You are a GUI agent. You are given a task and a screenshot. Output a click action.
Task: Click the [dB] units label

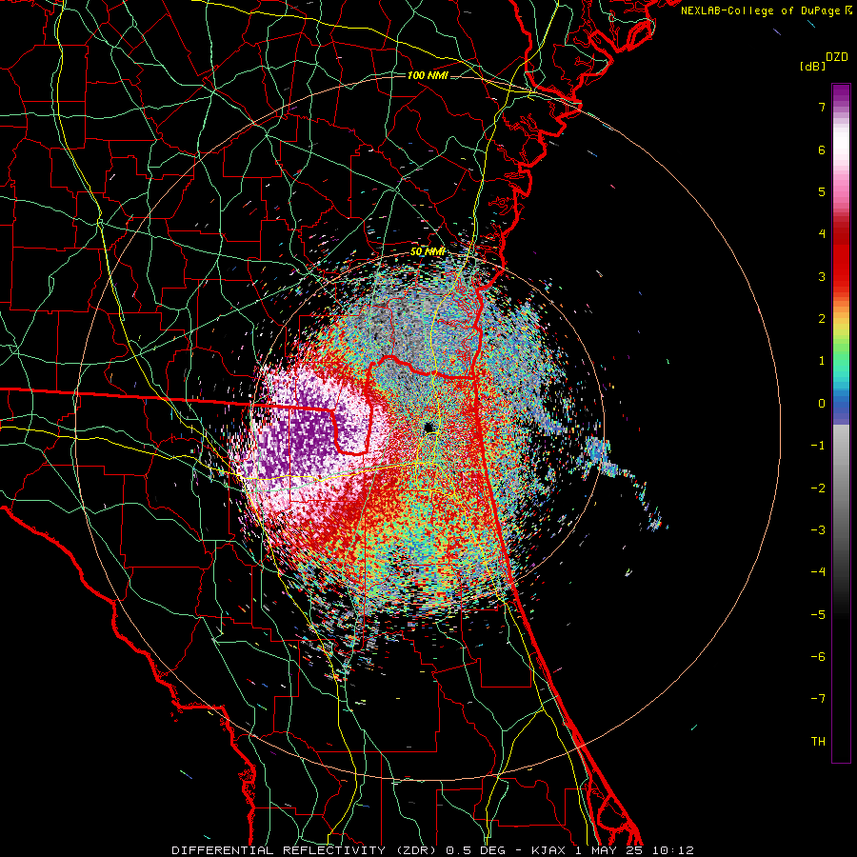point(812,66)
